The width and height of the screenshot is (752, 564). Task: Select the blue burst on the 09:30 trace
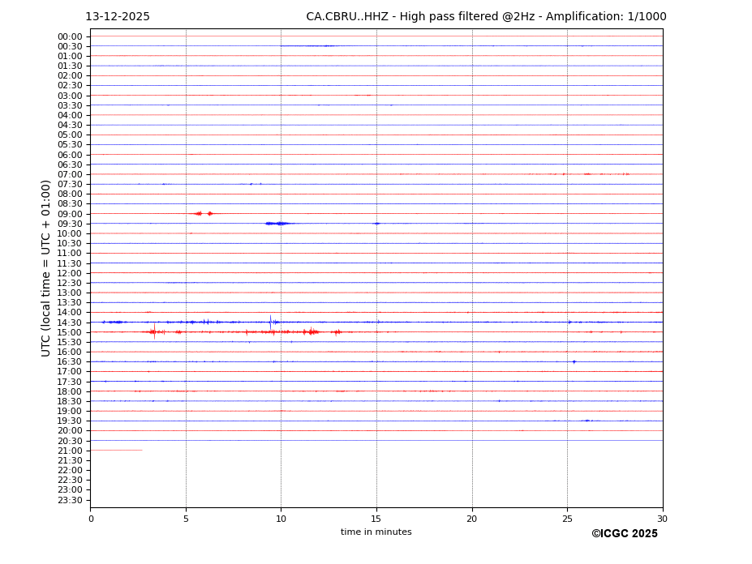277,224
